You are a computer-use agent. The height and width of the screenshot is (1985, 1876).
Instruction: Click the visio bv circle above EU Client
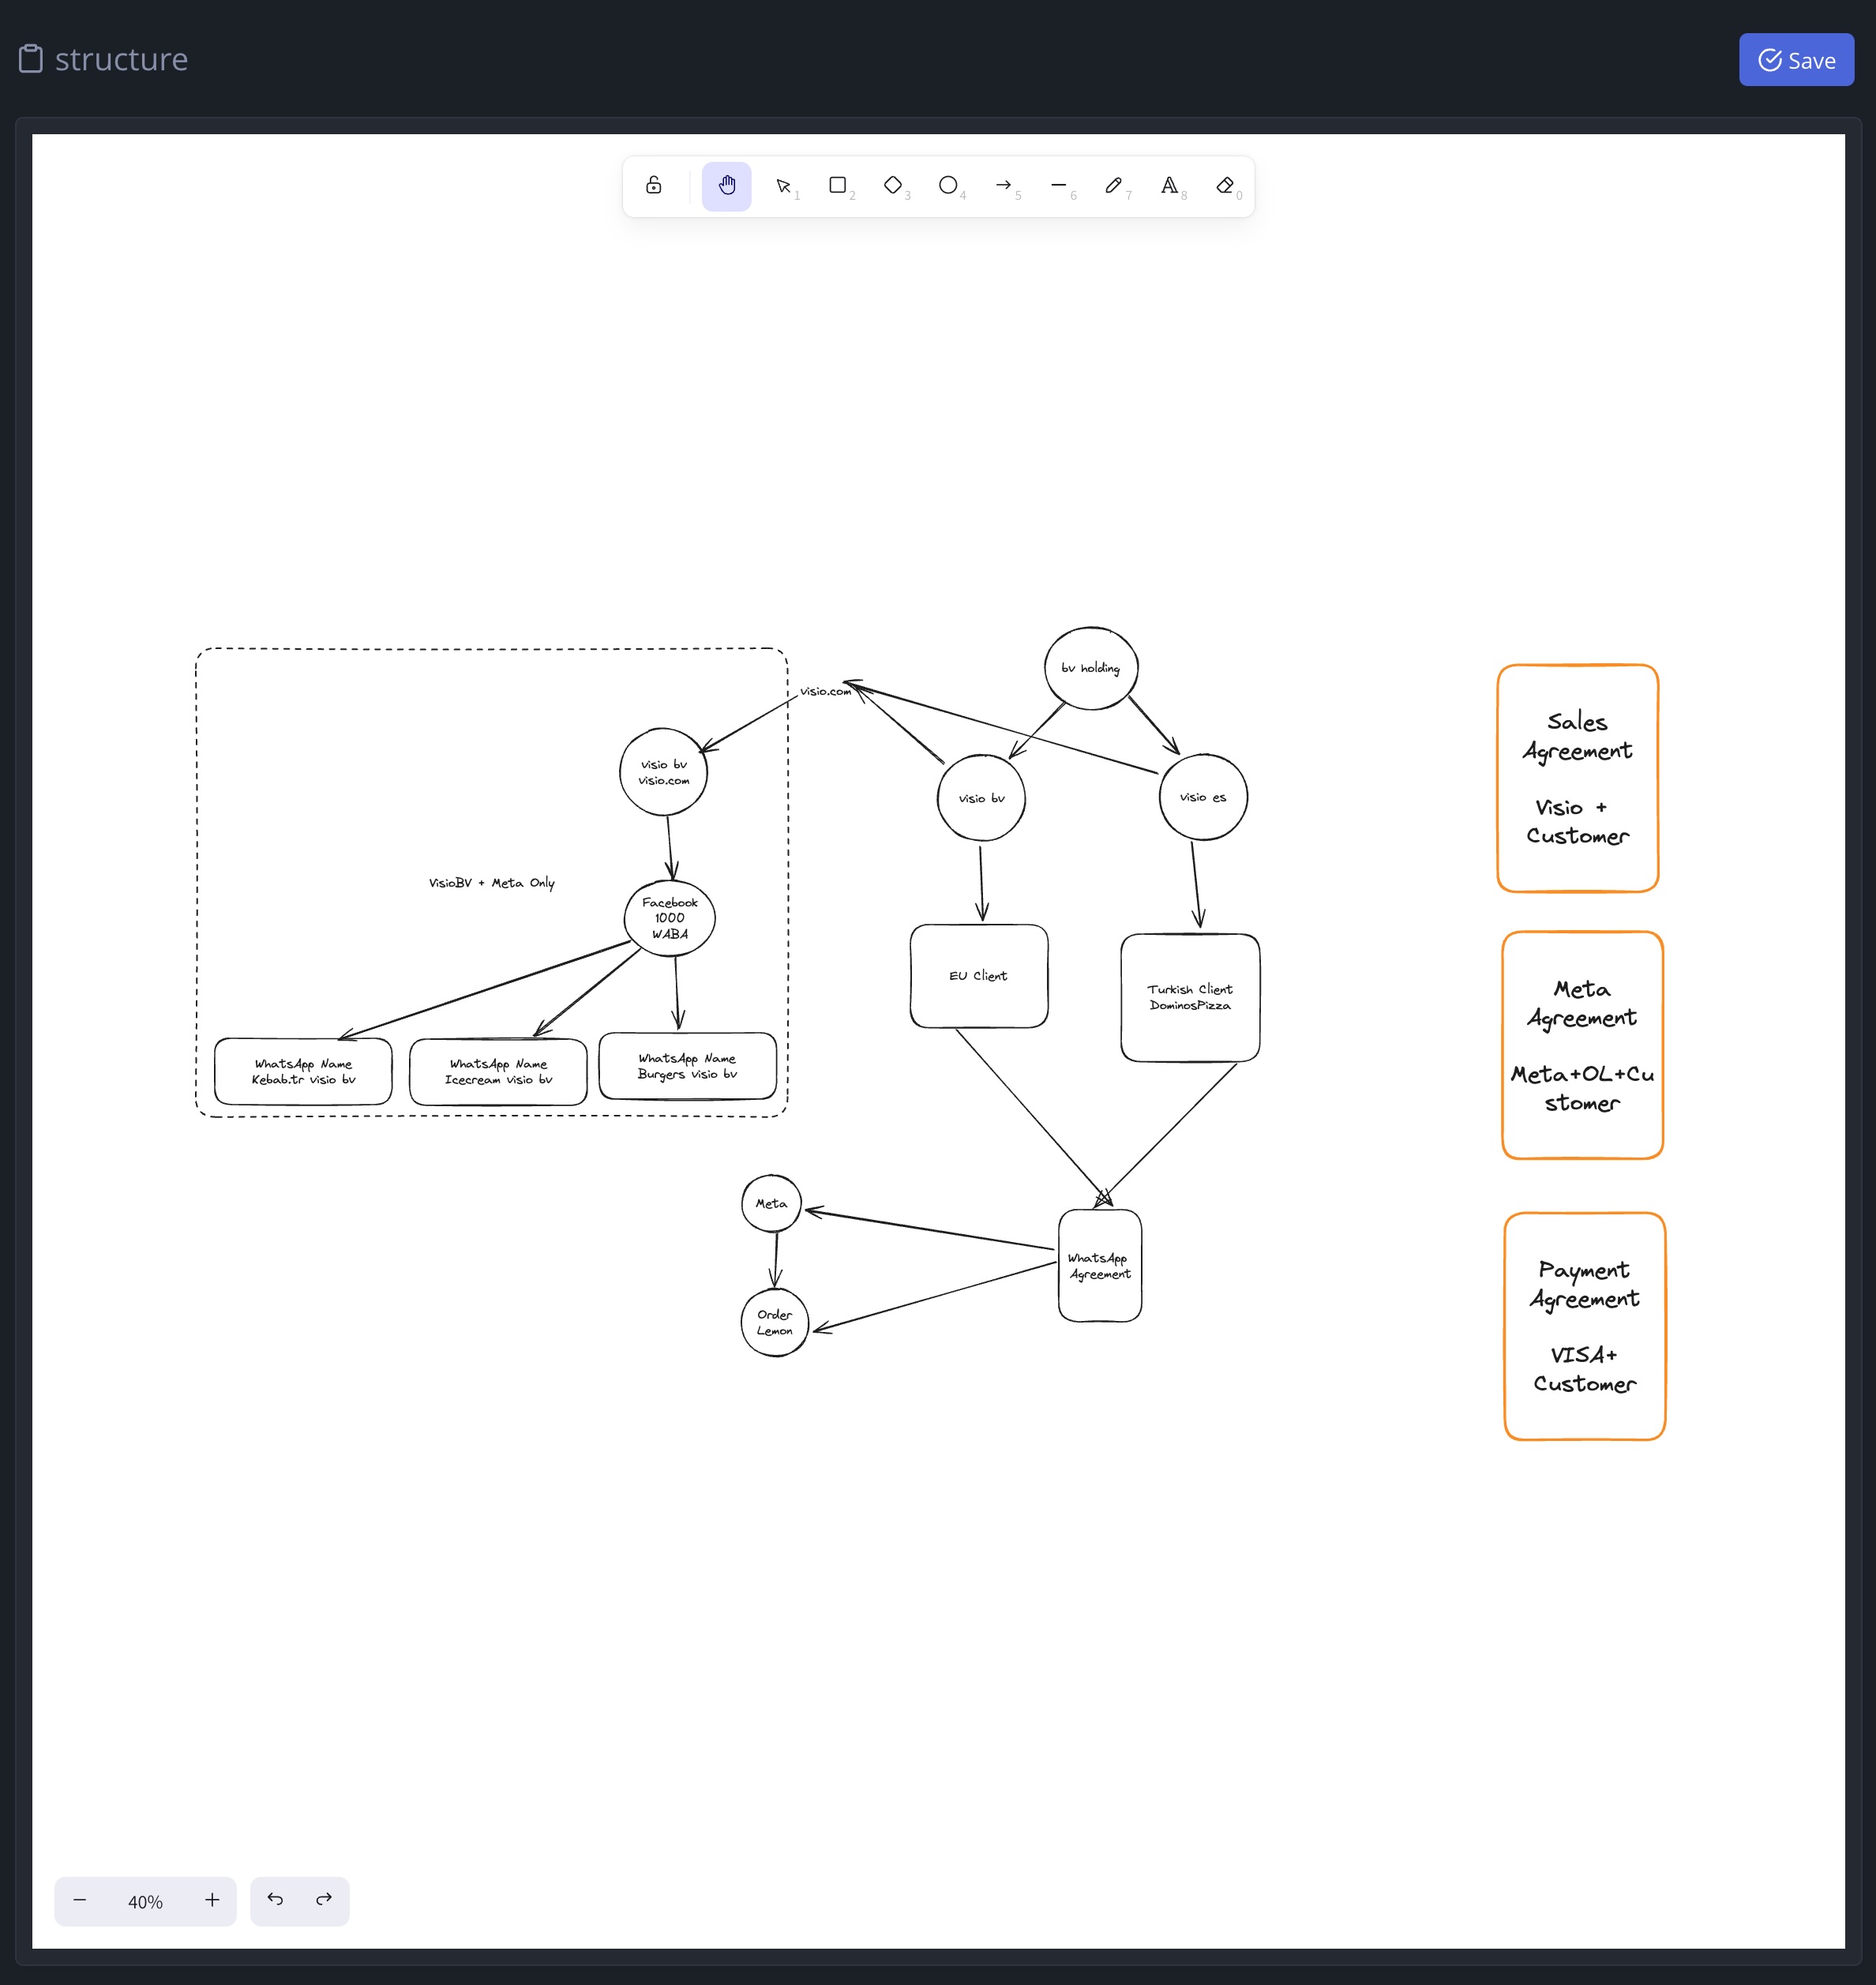pos(982,798)
